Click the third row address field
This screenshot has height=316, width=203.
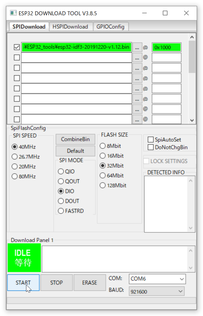(166, 68)
